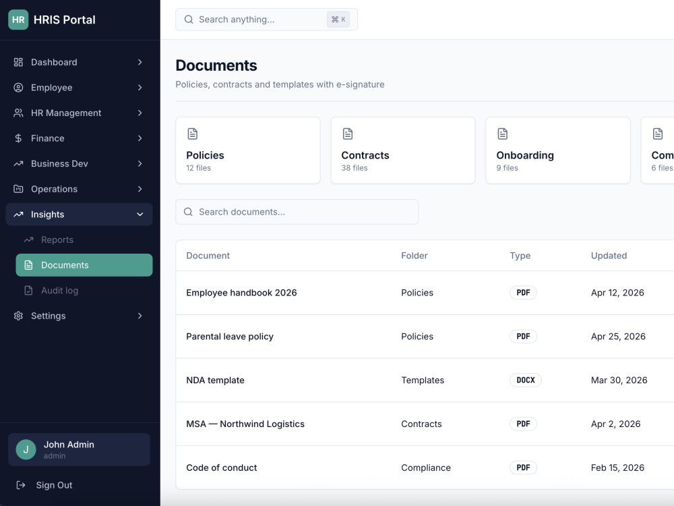Collapse the Insights section chevron
The image size is (674, 506).
[x=140, y=215]
